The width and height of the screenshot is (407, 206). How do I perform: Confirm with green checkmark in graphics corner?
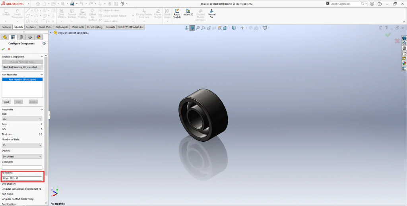click(x=388, y=35)
